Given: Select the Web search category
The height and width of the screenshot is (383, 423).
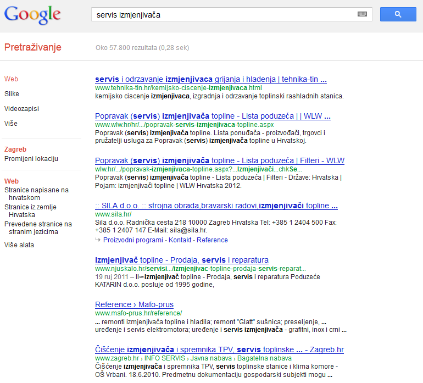Looking at the screenshot, I should tap(11, 79).
